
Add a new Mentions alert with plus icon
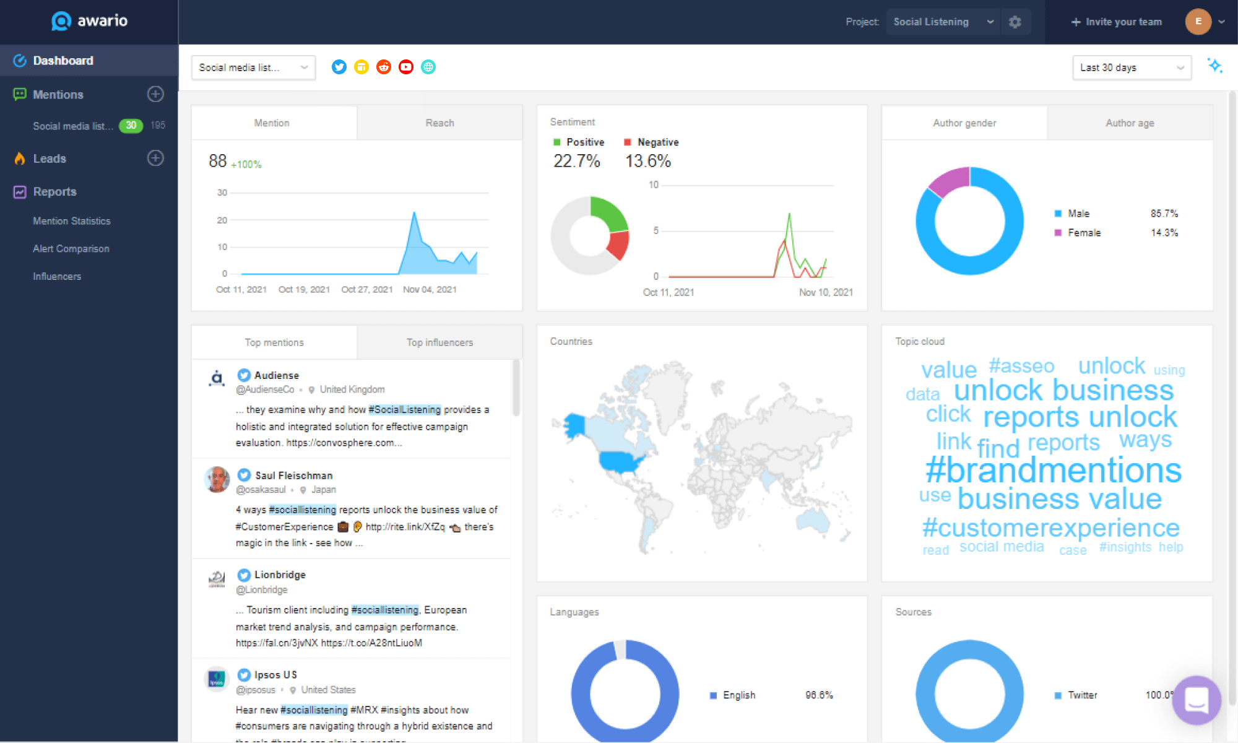click(x=155, y=94)
